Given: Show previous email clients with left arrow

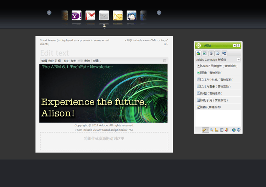Looking at the screenshot, I should pyautogui.click(x=49, y=12).
